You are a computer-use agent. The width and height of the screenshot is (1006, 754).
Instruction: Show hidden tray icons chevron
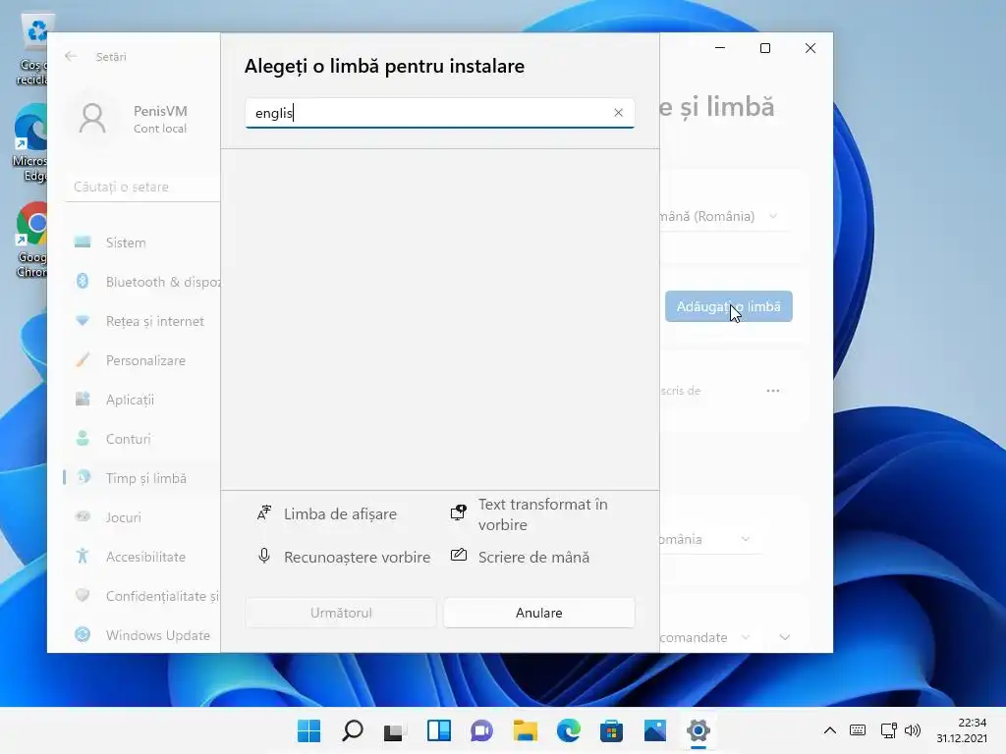(829, 730)
